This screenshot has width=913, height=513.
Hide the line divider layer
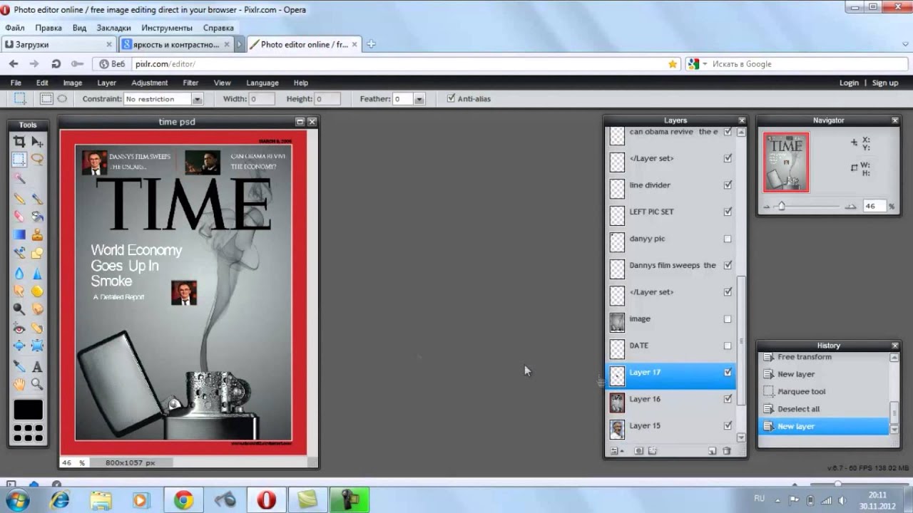pos(728,185)
